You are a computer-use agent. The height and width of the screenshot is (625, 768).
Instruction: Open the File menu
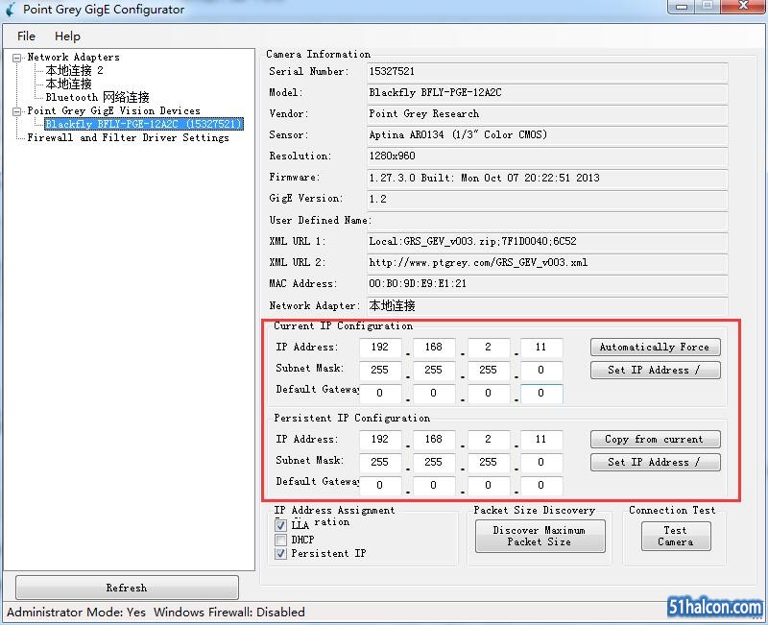click(x=26, y=36)
